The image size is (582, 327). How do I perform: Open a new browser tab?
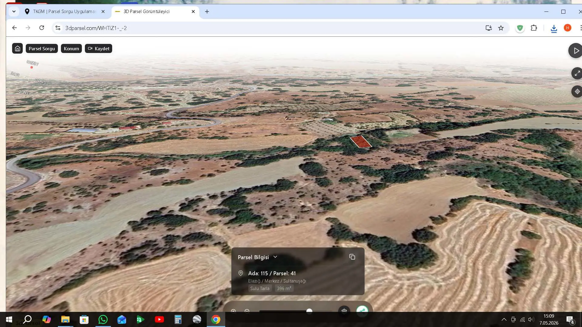pyautogui.click(x=207, y=12)
